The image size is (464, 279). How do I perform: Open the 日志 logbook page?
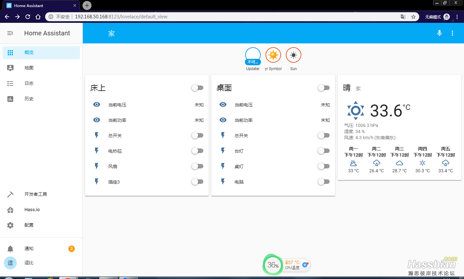(41, 83)
